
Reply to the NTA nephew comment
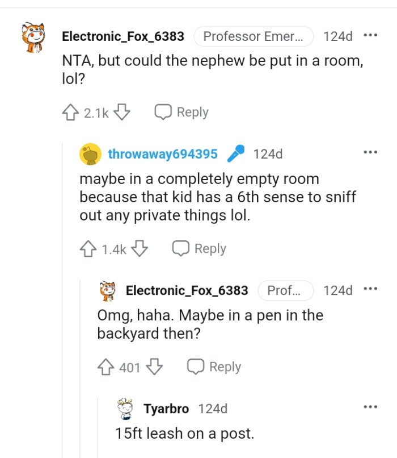point(182,113)
